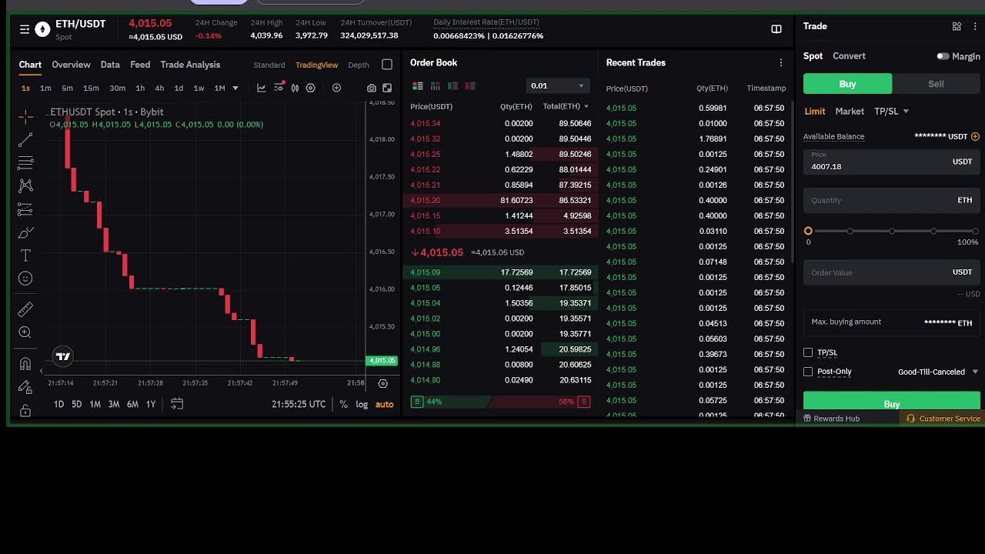Open the emoji icons tool
The height and width of the screenshot is (554, 985).
pyautogui.click(x=25, y=279)
